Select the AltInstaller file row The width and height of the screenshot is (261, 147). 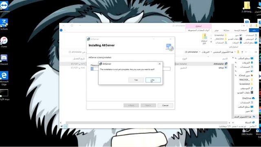tap(144, 64)
